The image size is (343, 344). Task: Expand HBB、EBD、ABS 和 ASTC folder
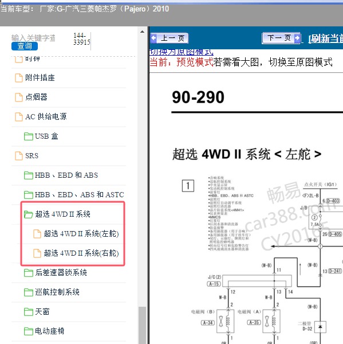pyautogui.click(x=80, y=194)
